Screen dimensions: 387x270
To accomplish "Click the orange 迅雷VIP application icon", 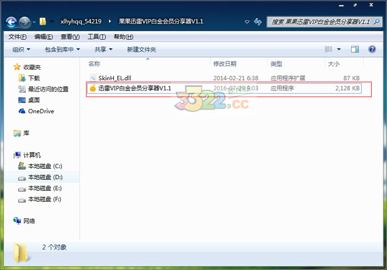I will (x=93, y=88).
